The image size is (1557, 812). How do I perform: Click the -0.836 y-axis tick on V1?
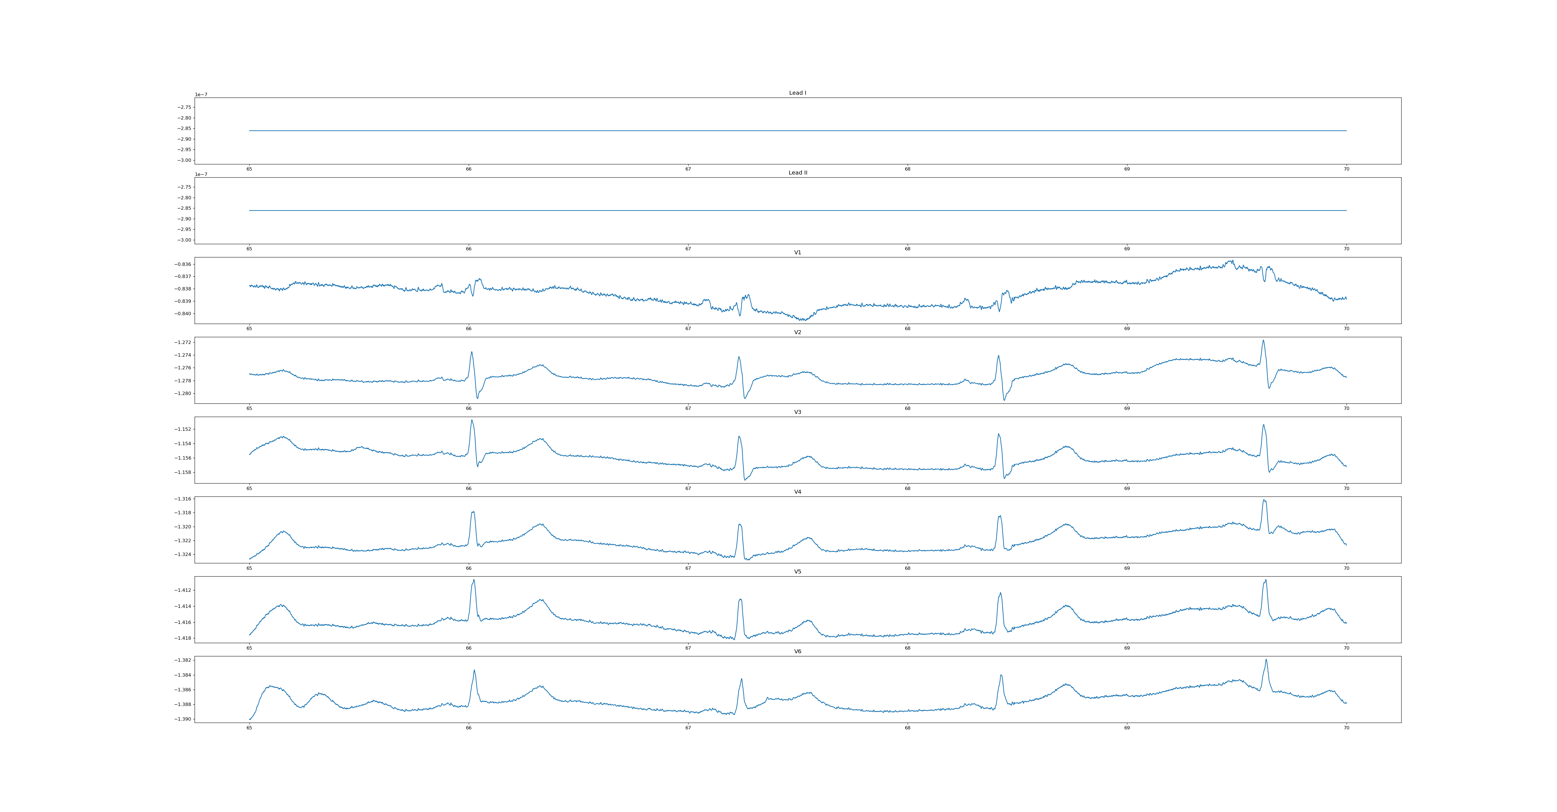pyautogui.click(x=182, y=264)
